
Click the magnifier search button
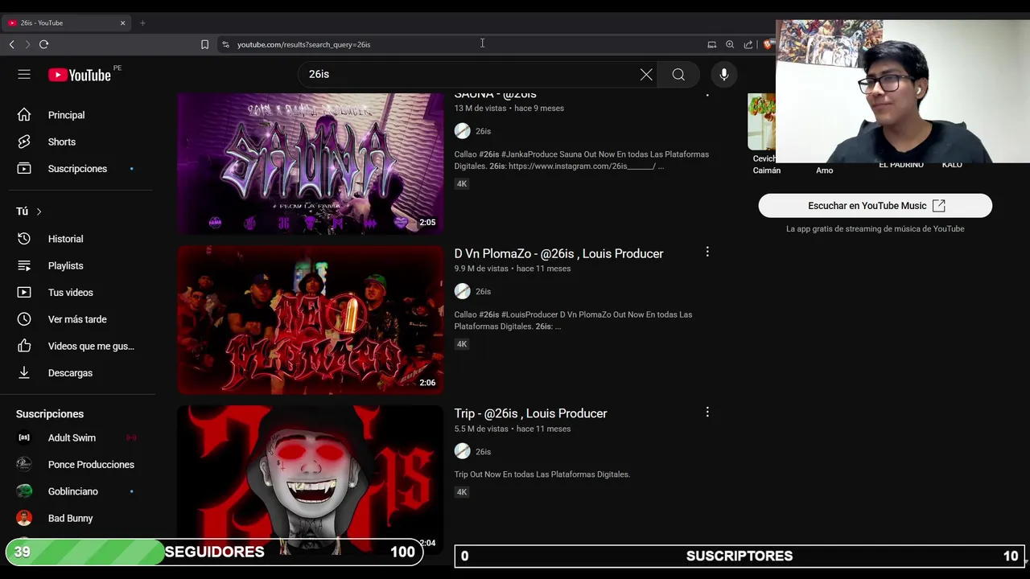tap(678, 74)
